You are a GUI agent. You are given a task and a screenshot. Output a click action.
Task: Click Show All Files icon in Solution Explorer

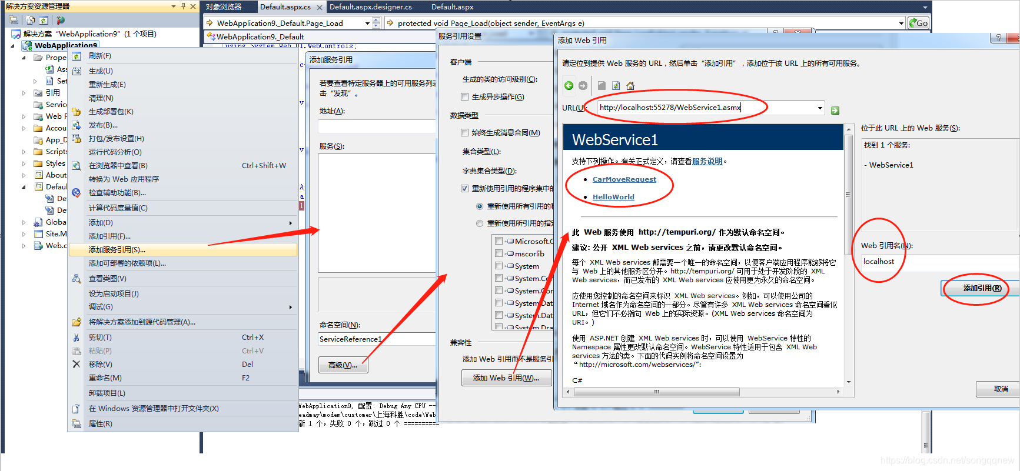tap(31, 20)
